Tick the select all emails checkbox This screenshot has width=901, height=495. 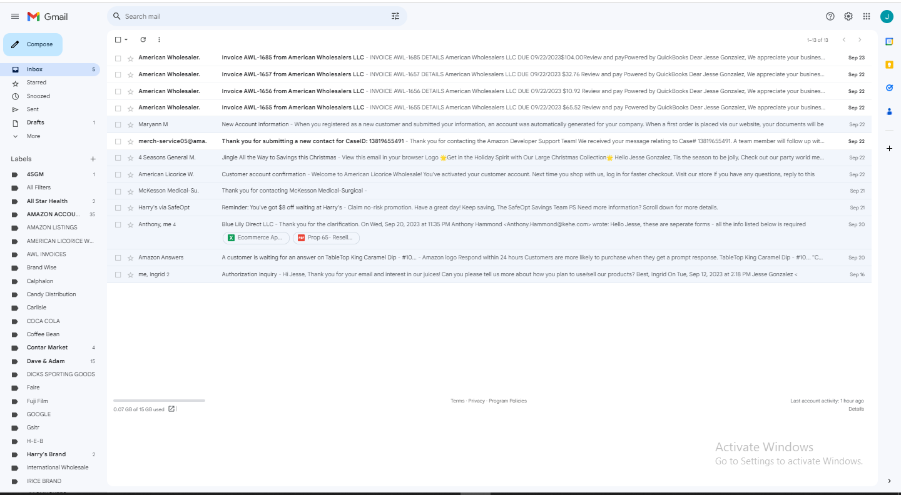click(118, 40)
